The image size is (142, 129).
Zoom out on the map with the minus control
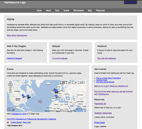click(10, 92)
